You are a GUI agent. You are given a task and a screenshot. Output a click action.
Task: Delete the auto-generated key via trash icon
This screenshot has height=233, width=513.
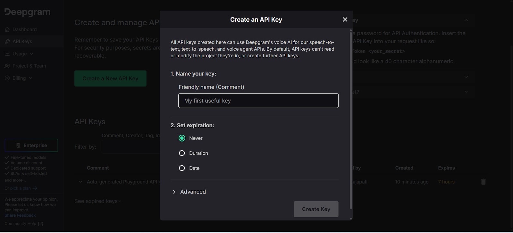[x=483, y=182]
